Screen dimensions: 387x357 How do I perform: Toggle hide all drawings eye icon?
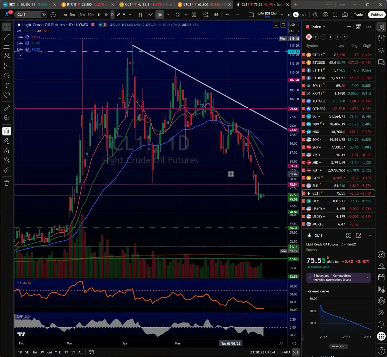[6, 160]
